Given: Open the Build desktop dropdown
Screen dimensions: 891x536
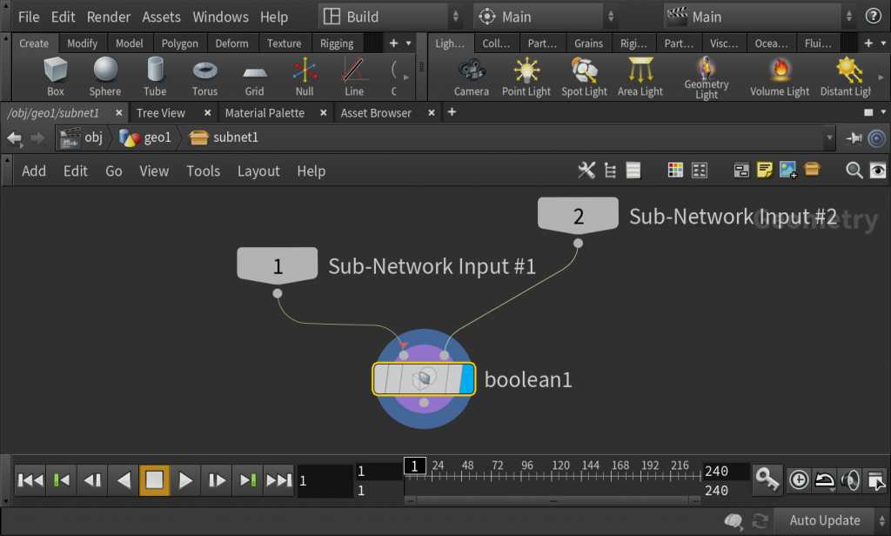Looking at the screenshot, I should [x=390, y=17].
